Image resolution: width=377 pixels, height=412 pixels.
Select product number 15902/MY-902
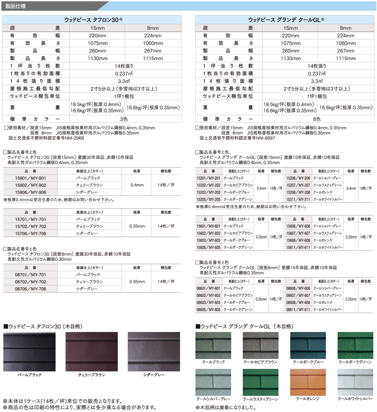(x=31, y=185)
